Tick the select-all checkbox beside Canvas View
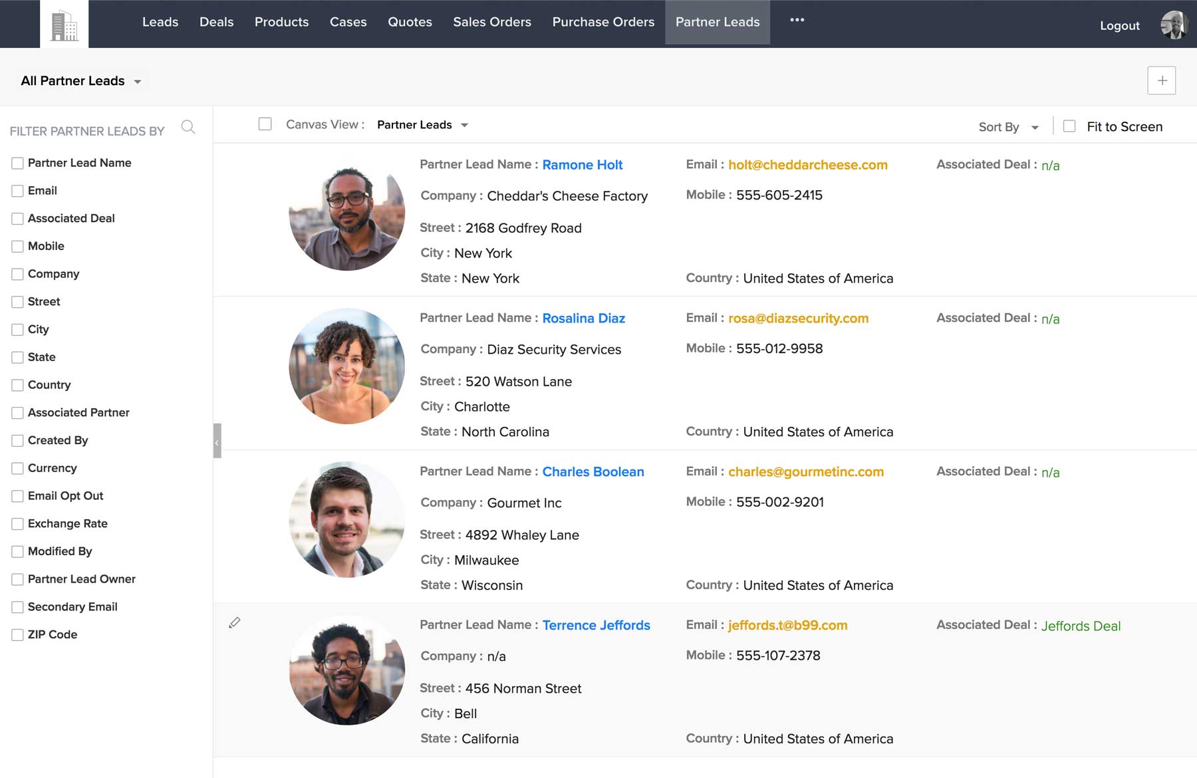This screenshot has height=778, width=1197. (x=265, y=124)
